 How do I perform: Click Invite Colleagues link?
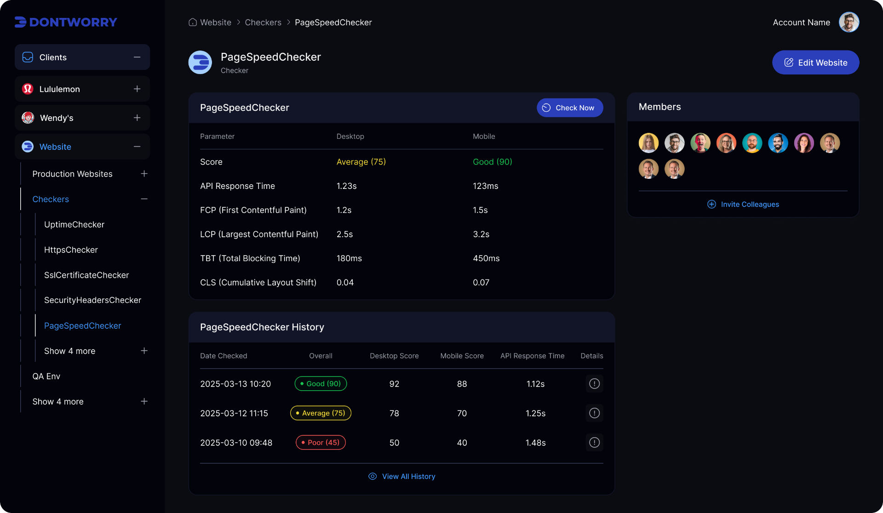[743, 204]
